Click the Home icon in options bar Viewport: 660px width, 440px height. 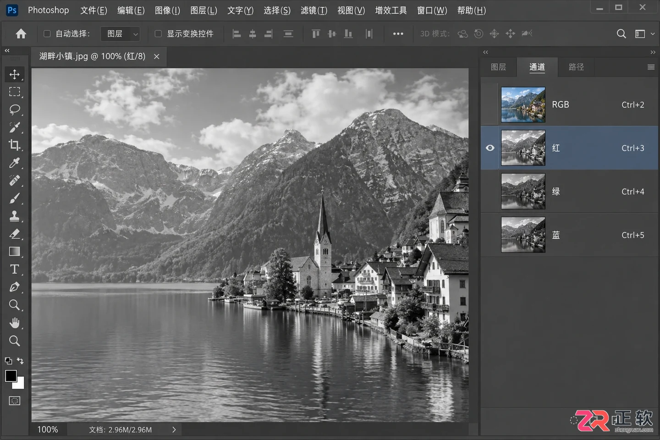21,33
